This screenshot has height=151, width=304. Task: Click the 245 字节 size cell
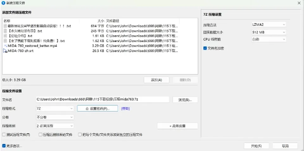[97, 31]
